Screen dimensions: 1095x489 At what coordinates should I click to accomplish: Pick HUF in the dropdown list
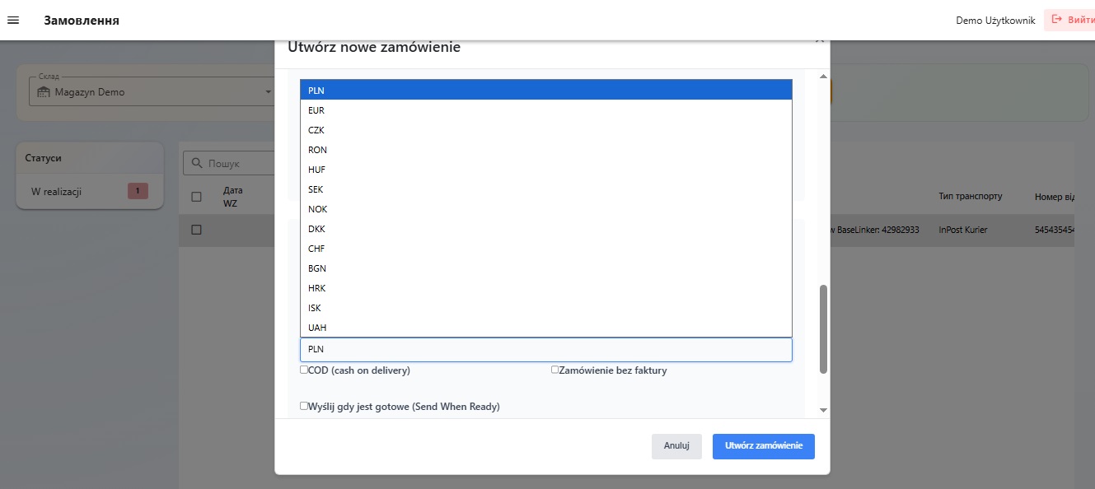tap(546, 169)
